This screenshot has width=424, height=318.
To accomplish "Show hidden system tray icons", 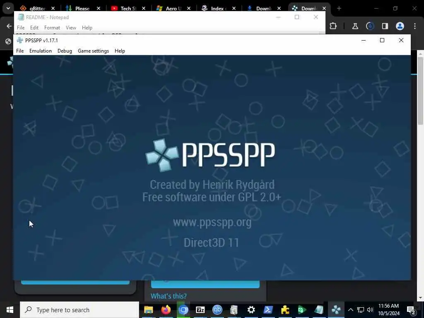I will pyautogui.click(x=350, y=310).
